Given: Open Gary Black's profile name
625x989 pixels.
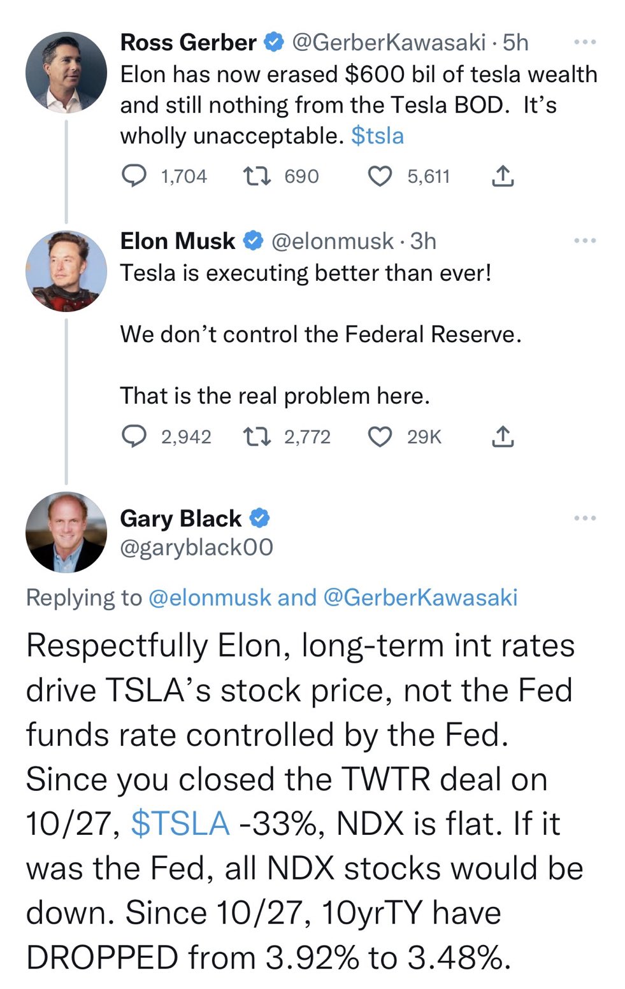Looking at the screenshot, I should pyautogui.click(x=180, y=518).
